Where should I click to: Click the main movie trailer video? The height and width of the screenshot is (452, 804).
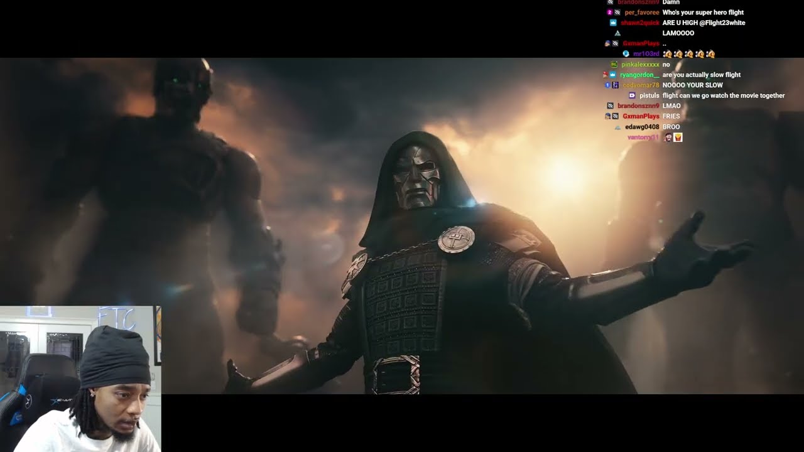click(402, 226)
